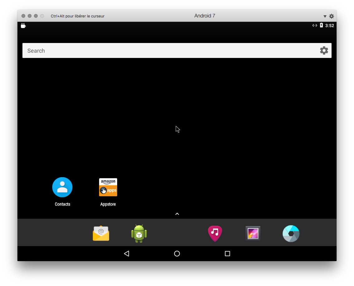Click the 'Appstore' label text
The height and width of the screenshot is (286, 354).
click(x=108, y=204)
